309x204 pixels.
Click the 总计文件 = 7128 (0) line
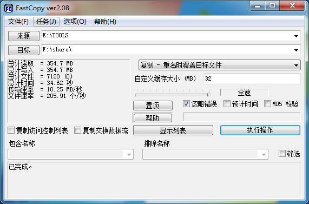point(40,76)
